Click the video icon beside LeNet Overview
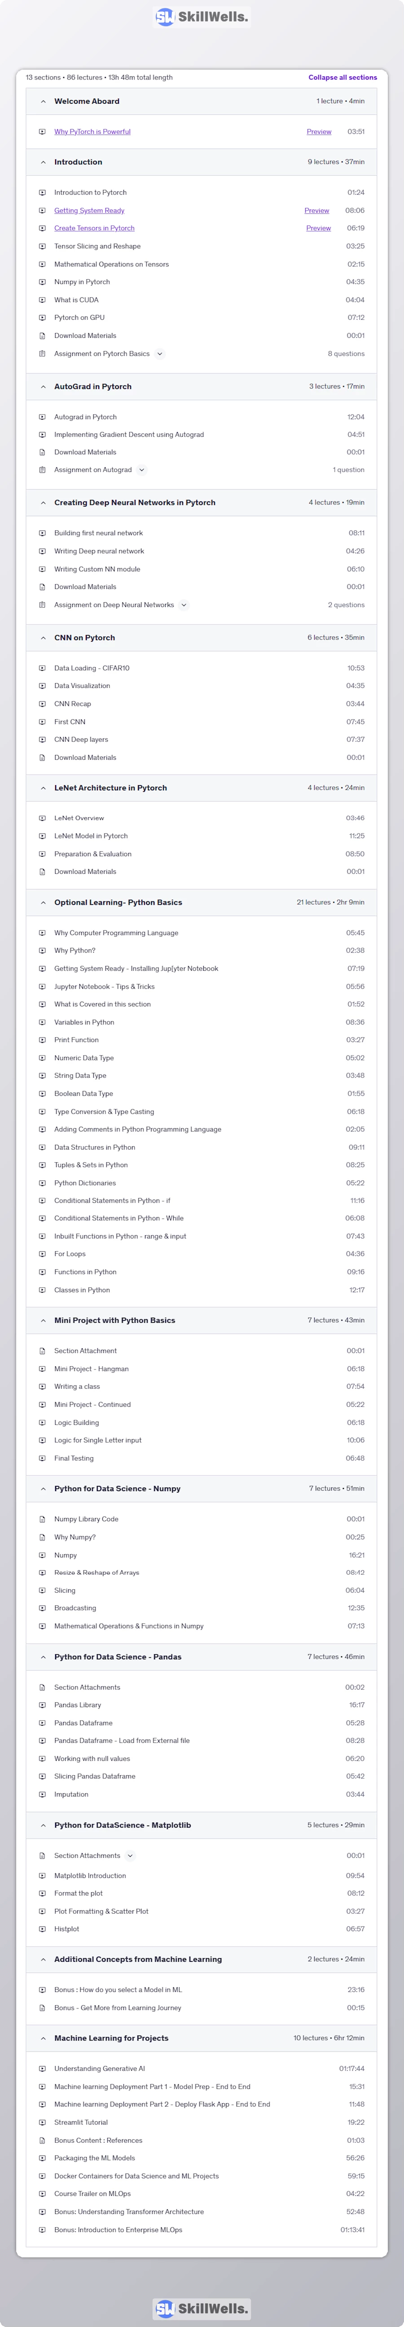Screen dimensions: 404x2327 43,818
